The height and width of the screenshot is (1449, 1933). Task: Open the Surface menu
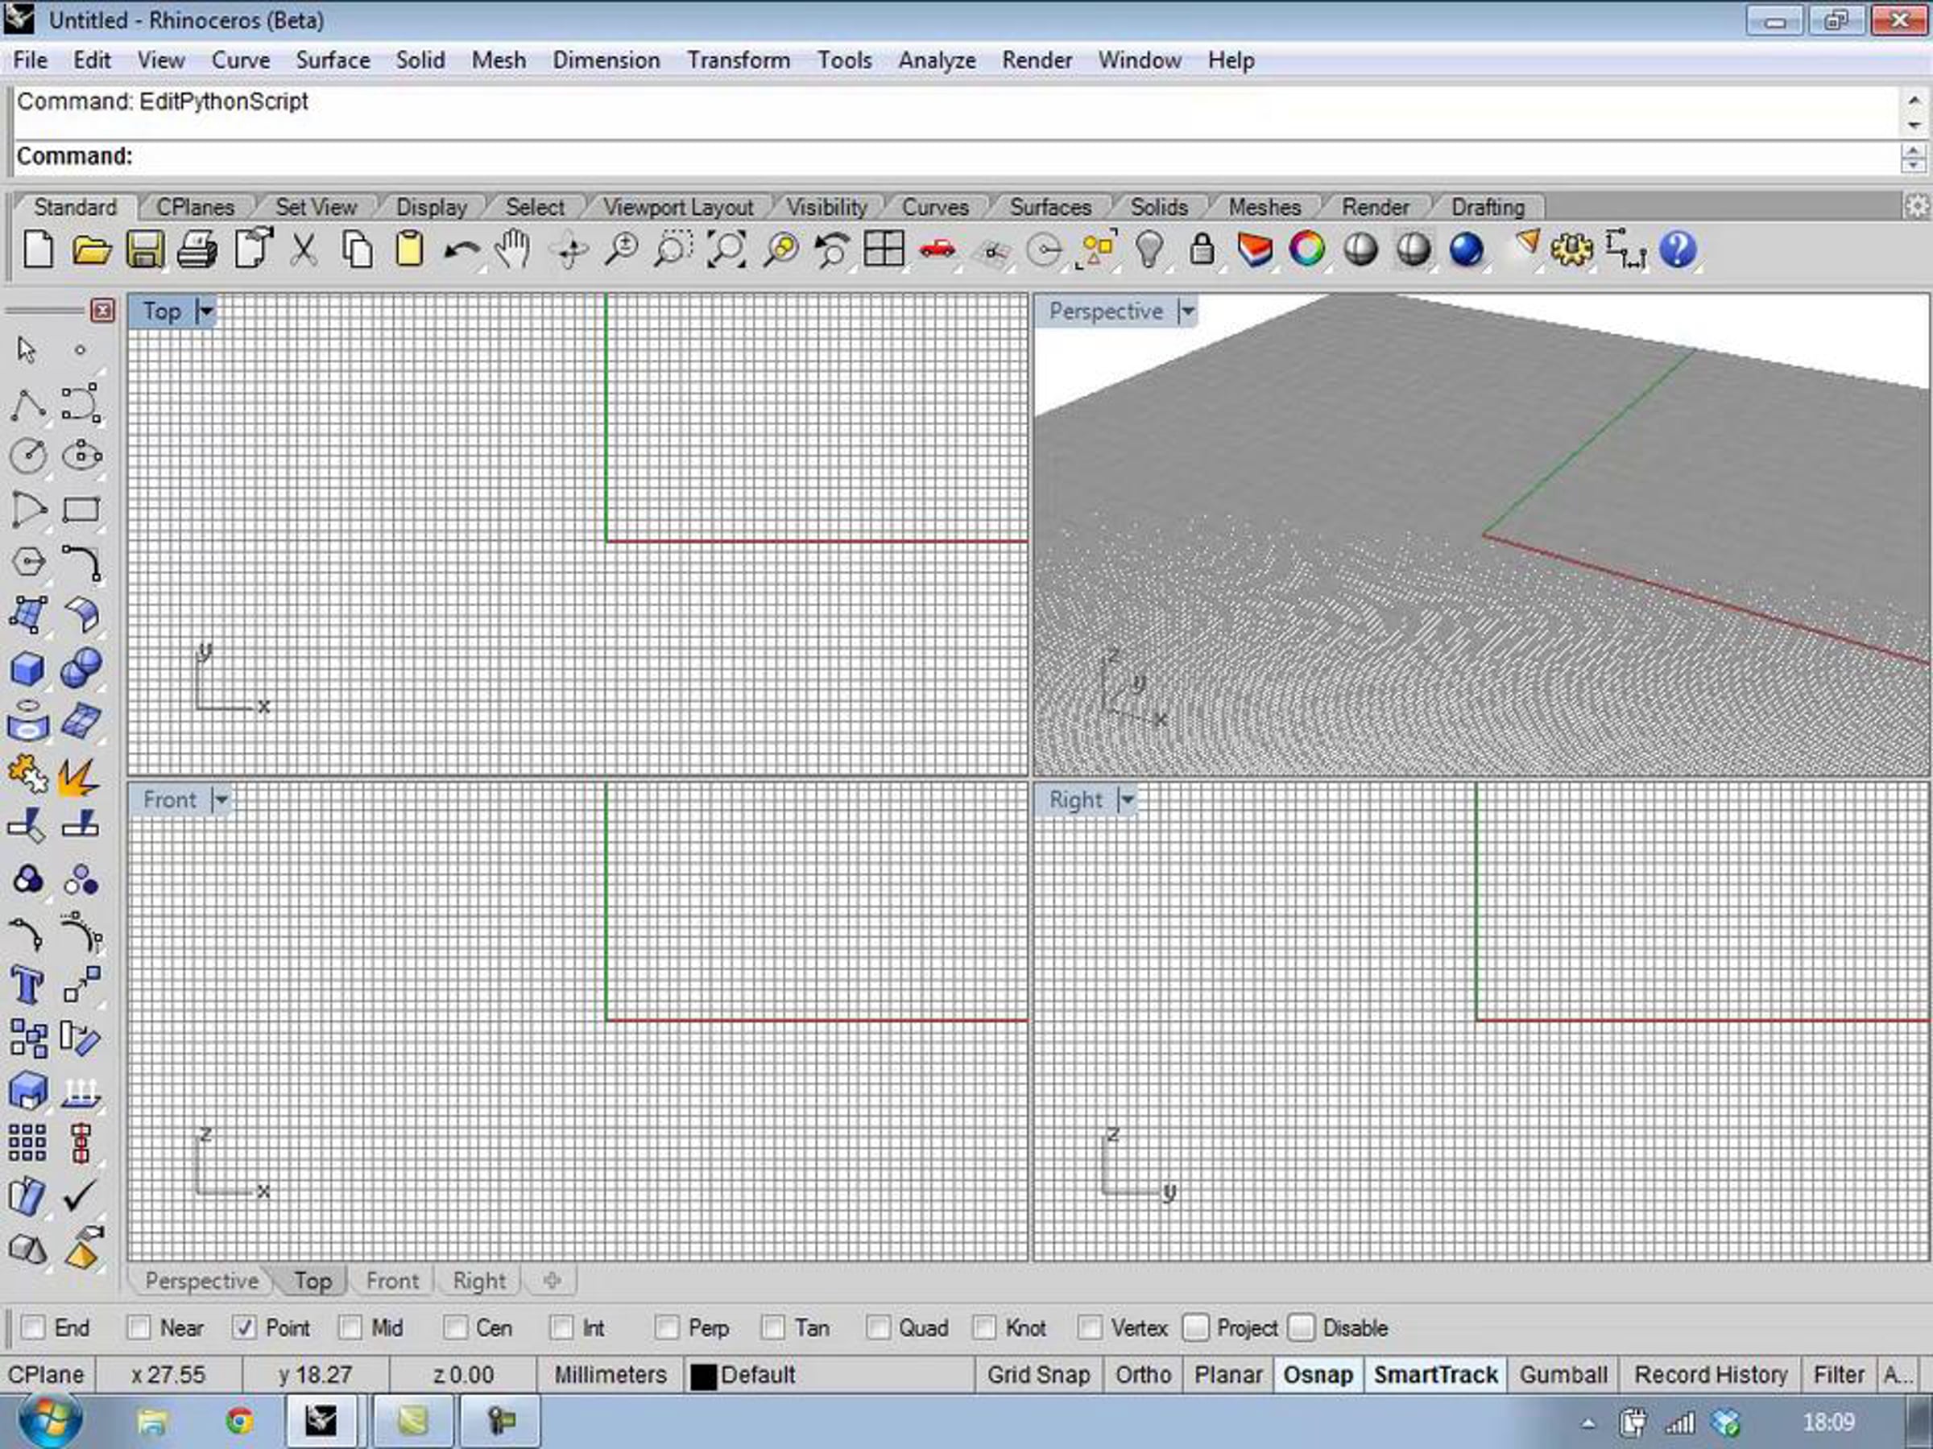click(333, 60)
